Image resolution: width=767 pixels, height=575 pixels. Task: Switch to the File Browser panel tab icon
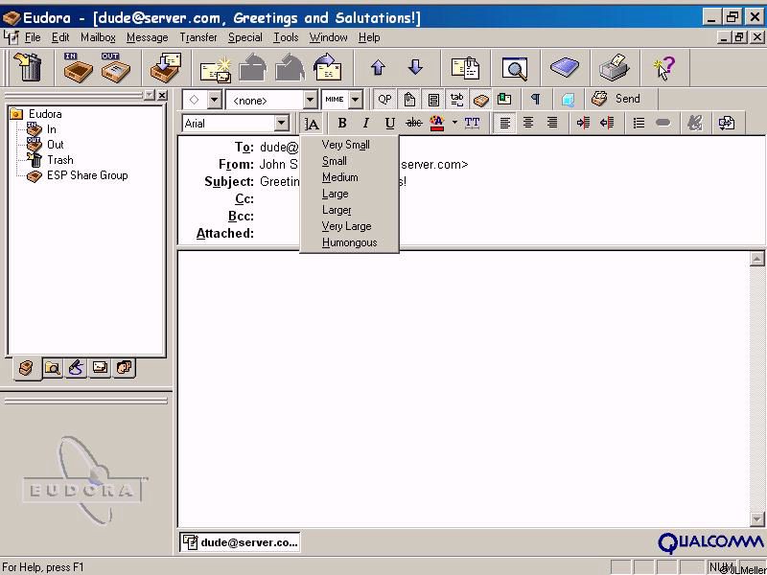click(52, 368)
